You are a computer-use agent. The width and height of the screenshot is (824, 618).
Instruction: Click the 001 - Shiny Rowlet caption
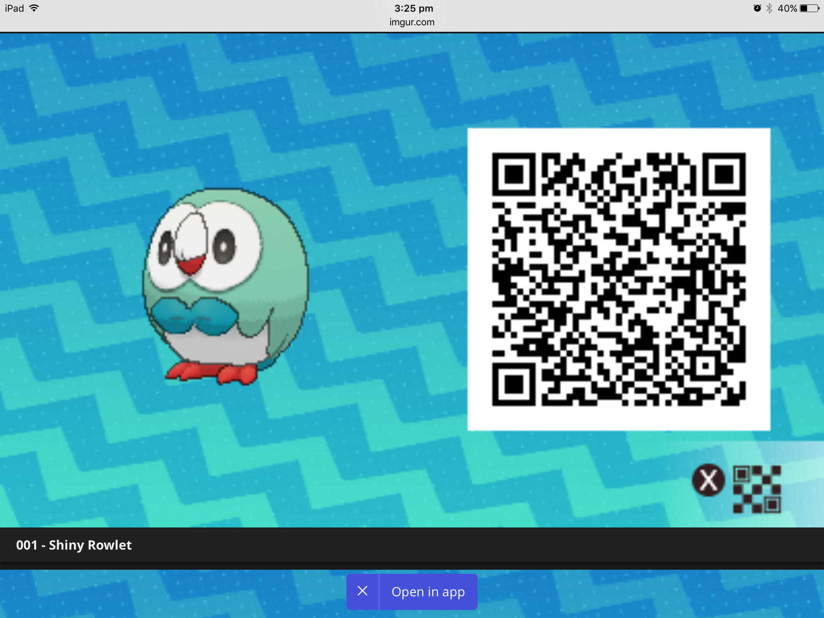[74, 545]
